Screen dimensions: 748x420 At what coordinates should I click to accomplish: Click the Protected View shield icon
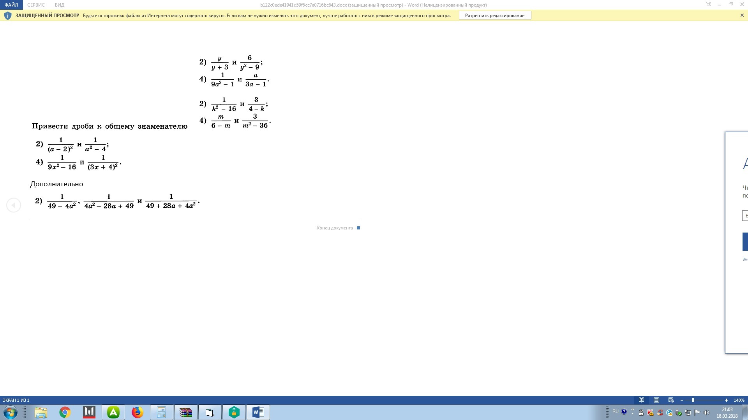(7, 16)
